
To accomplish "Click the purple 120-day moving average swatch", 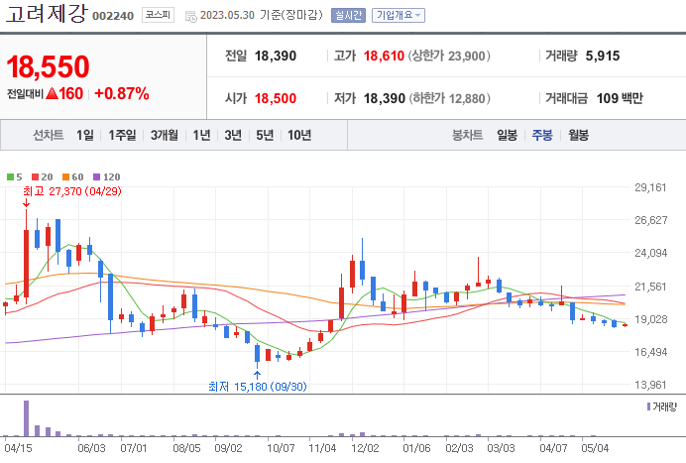I will [x=97, y=176].
